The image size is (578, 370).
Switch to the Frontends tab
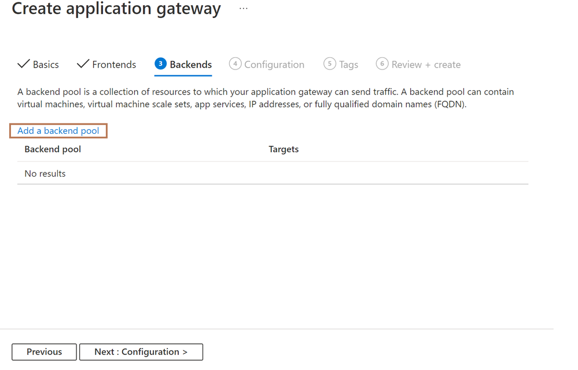[x=114, y=64]
